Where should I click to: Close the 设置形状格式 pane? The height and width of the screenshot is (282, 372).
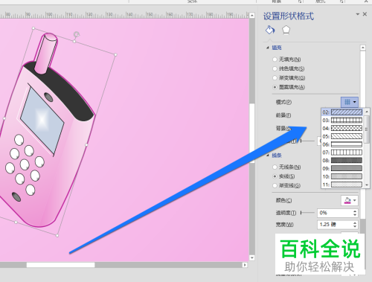click(x=365, y=14)
